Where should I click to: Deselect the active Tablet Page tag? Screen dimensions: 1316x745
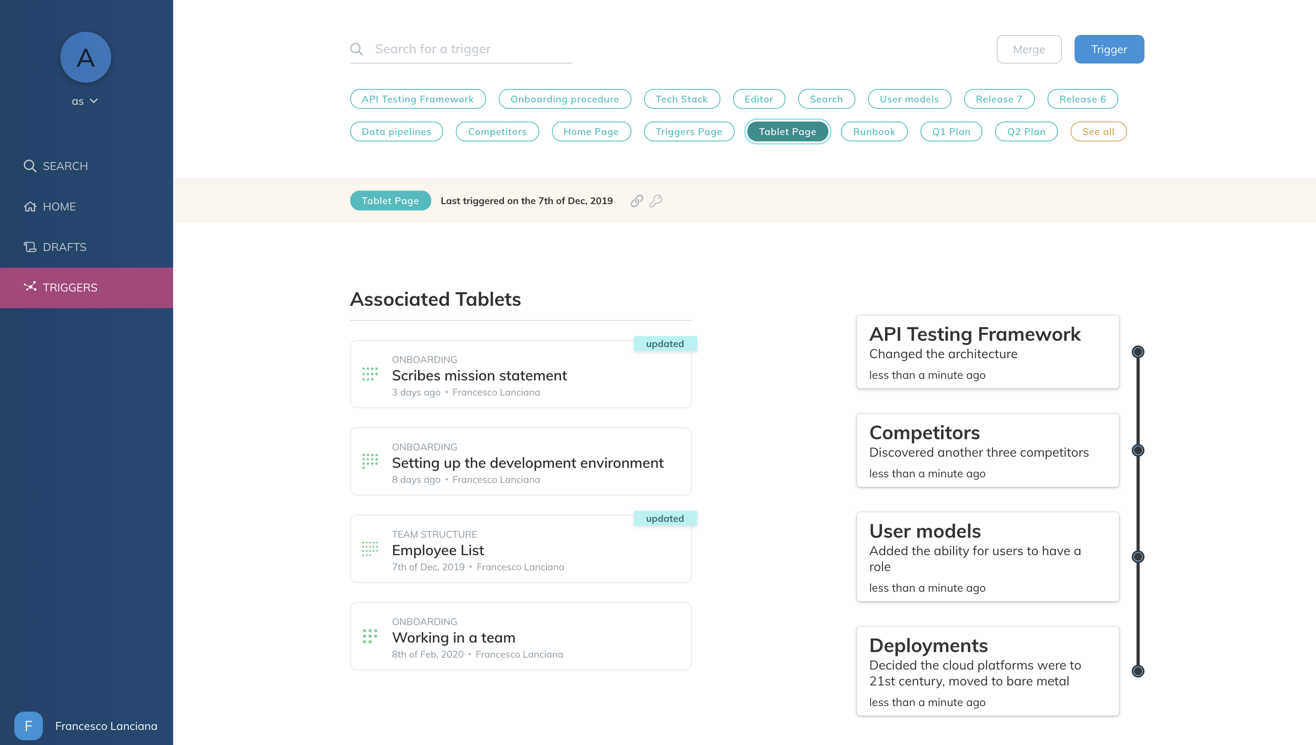(787, 131)
